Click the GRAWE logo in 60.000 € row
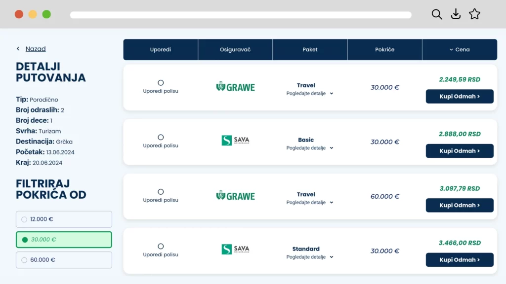This screenshot has width=506, height=284. click(x=236, y=196)
